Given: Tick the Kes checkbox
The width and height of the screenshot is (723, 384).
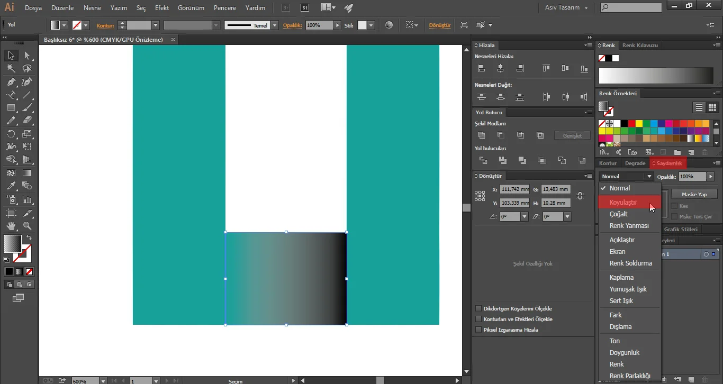Looking at the screenshot, I should (674, 206).
